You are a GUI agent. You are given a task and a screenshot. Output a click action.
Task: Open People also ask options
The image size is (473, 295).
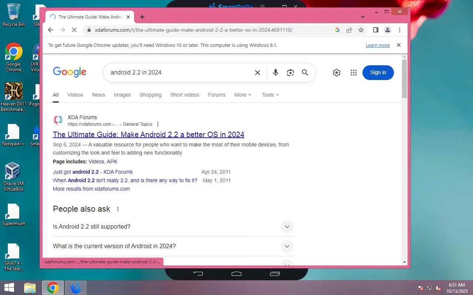(118, 209)
